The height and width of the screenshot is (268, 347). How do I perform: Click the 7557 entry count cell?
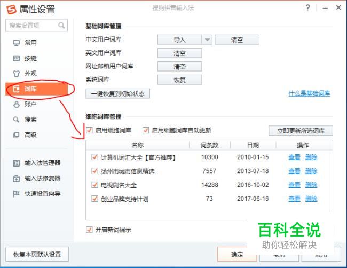(x=209, y=171)
